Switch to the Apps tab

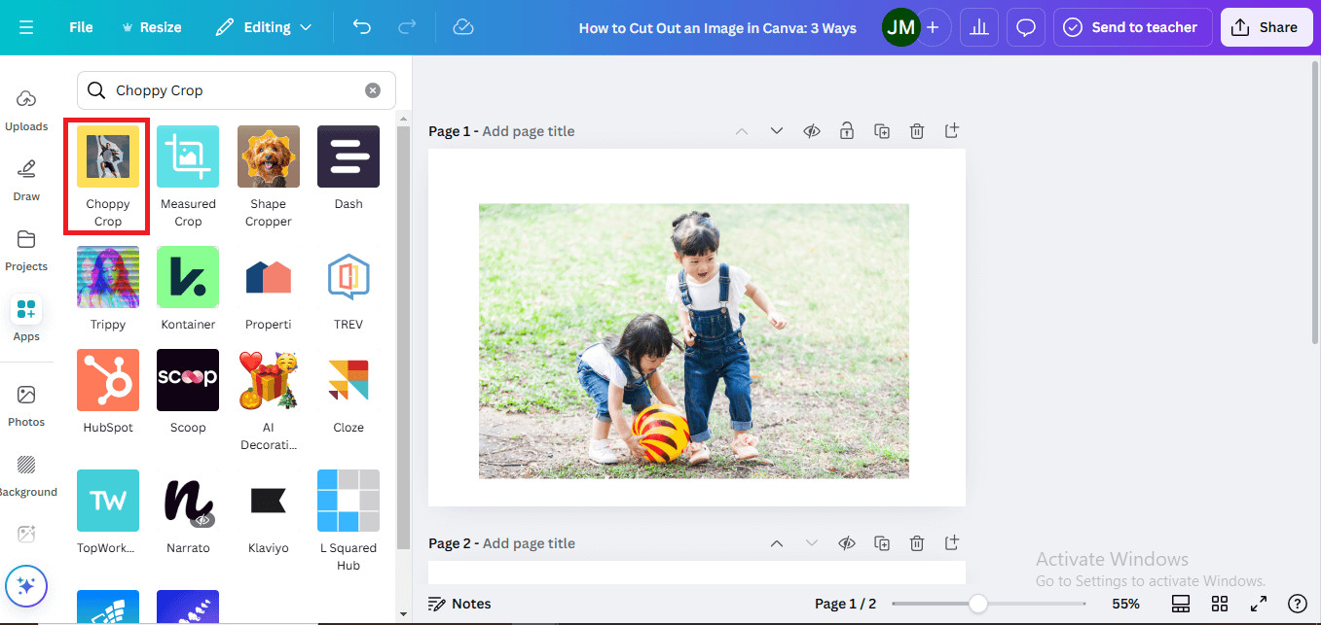pyautogui.click(x=26, y=319)
